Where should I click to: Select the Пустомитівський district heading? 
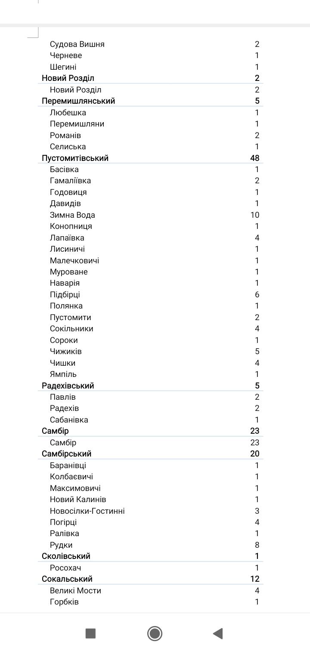coord(75,158)
